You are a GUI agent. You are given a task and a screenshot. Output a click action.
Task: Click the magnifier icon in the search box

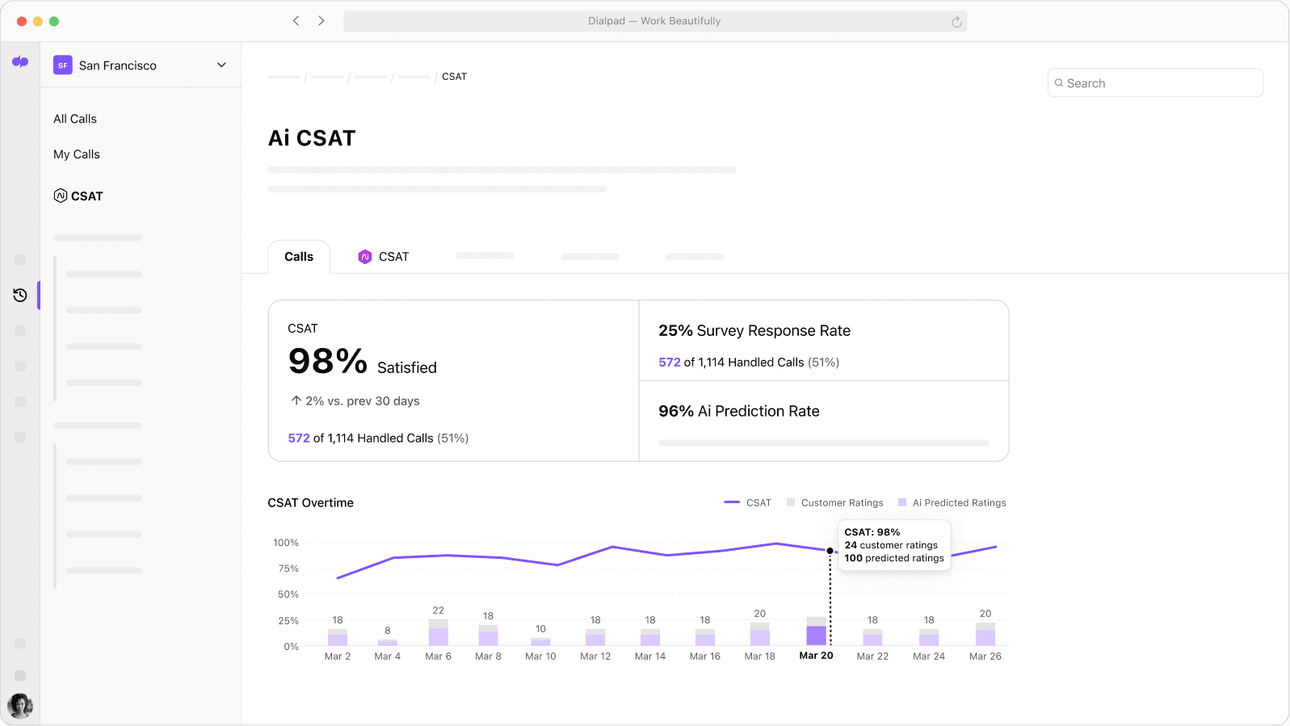pyautogui.click(x=1059, y=83)
